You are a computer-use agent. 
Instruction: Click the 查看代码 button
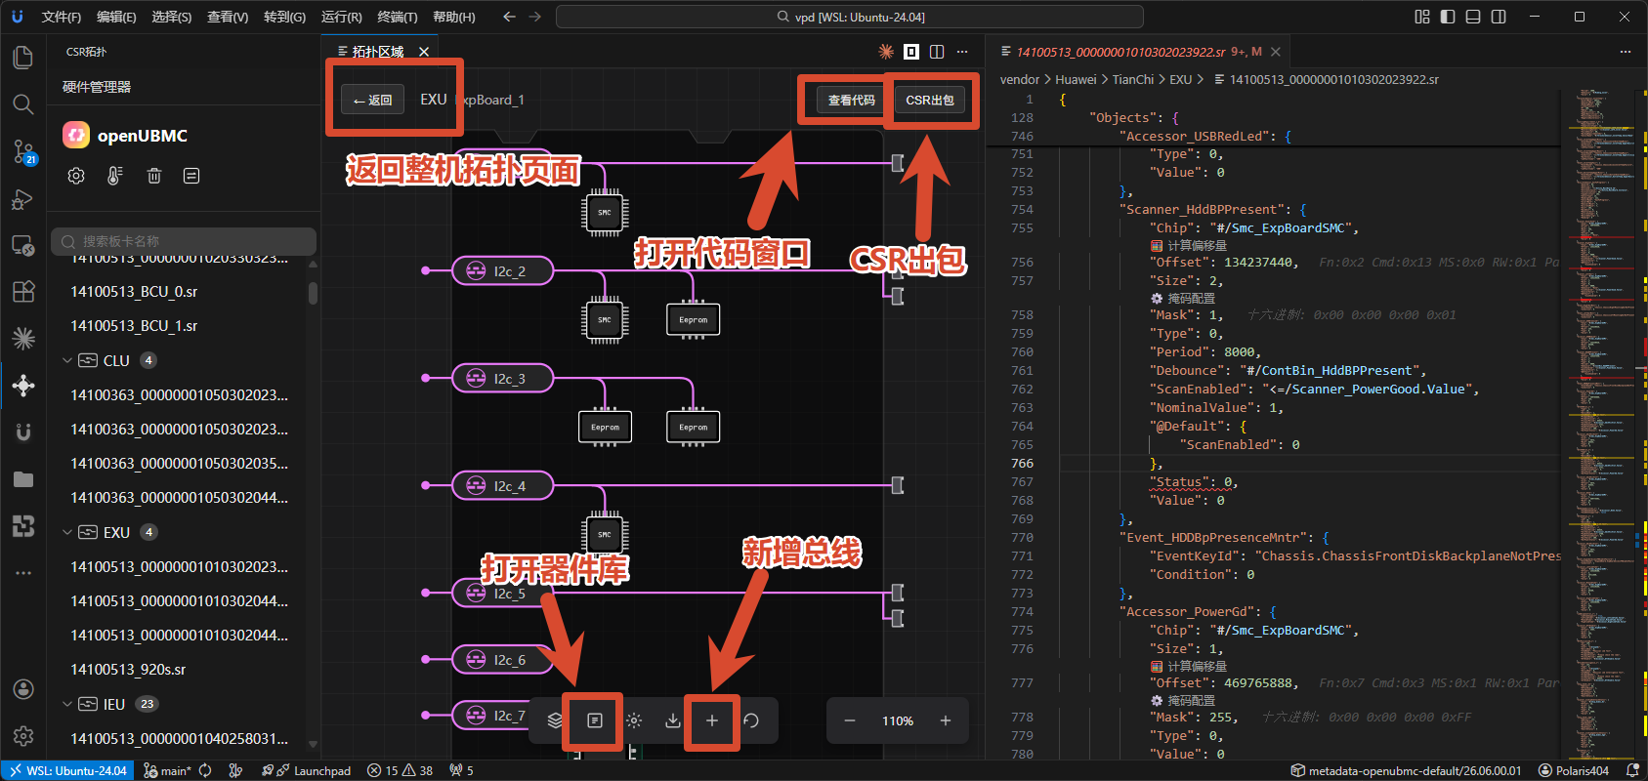852,100
